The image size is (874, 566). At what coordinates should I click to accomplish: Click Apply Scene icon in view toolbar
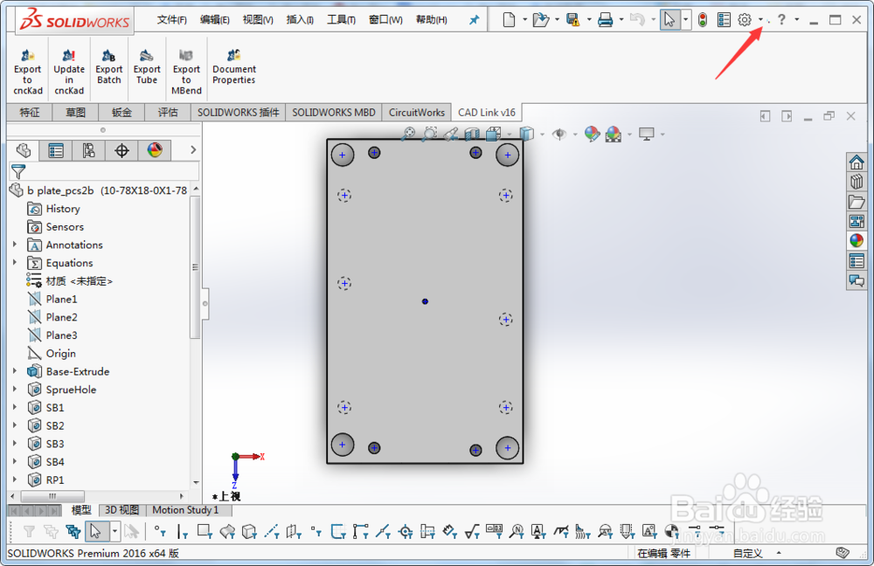613,133
